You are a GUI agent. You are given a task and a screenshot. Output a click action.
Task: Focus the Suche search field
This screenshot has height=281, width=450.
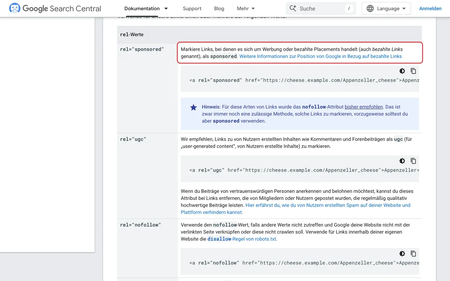tap(321, 8)
